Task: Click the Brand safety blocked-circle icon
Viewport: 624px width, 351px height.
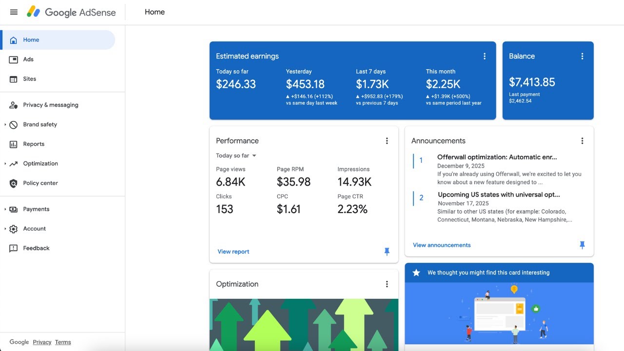Action: 14,125
